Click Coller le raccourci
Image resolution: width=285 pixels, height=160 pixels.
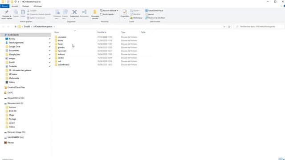click(36, 18)
